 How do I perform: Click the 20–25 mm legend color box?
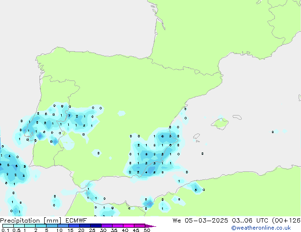click(85, 226)
